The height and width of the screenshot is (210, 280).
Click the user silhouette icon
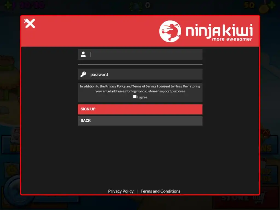point(83,54)
